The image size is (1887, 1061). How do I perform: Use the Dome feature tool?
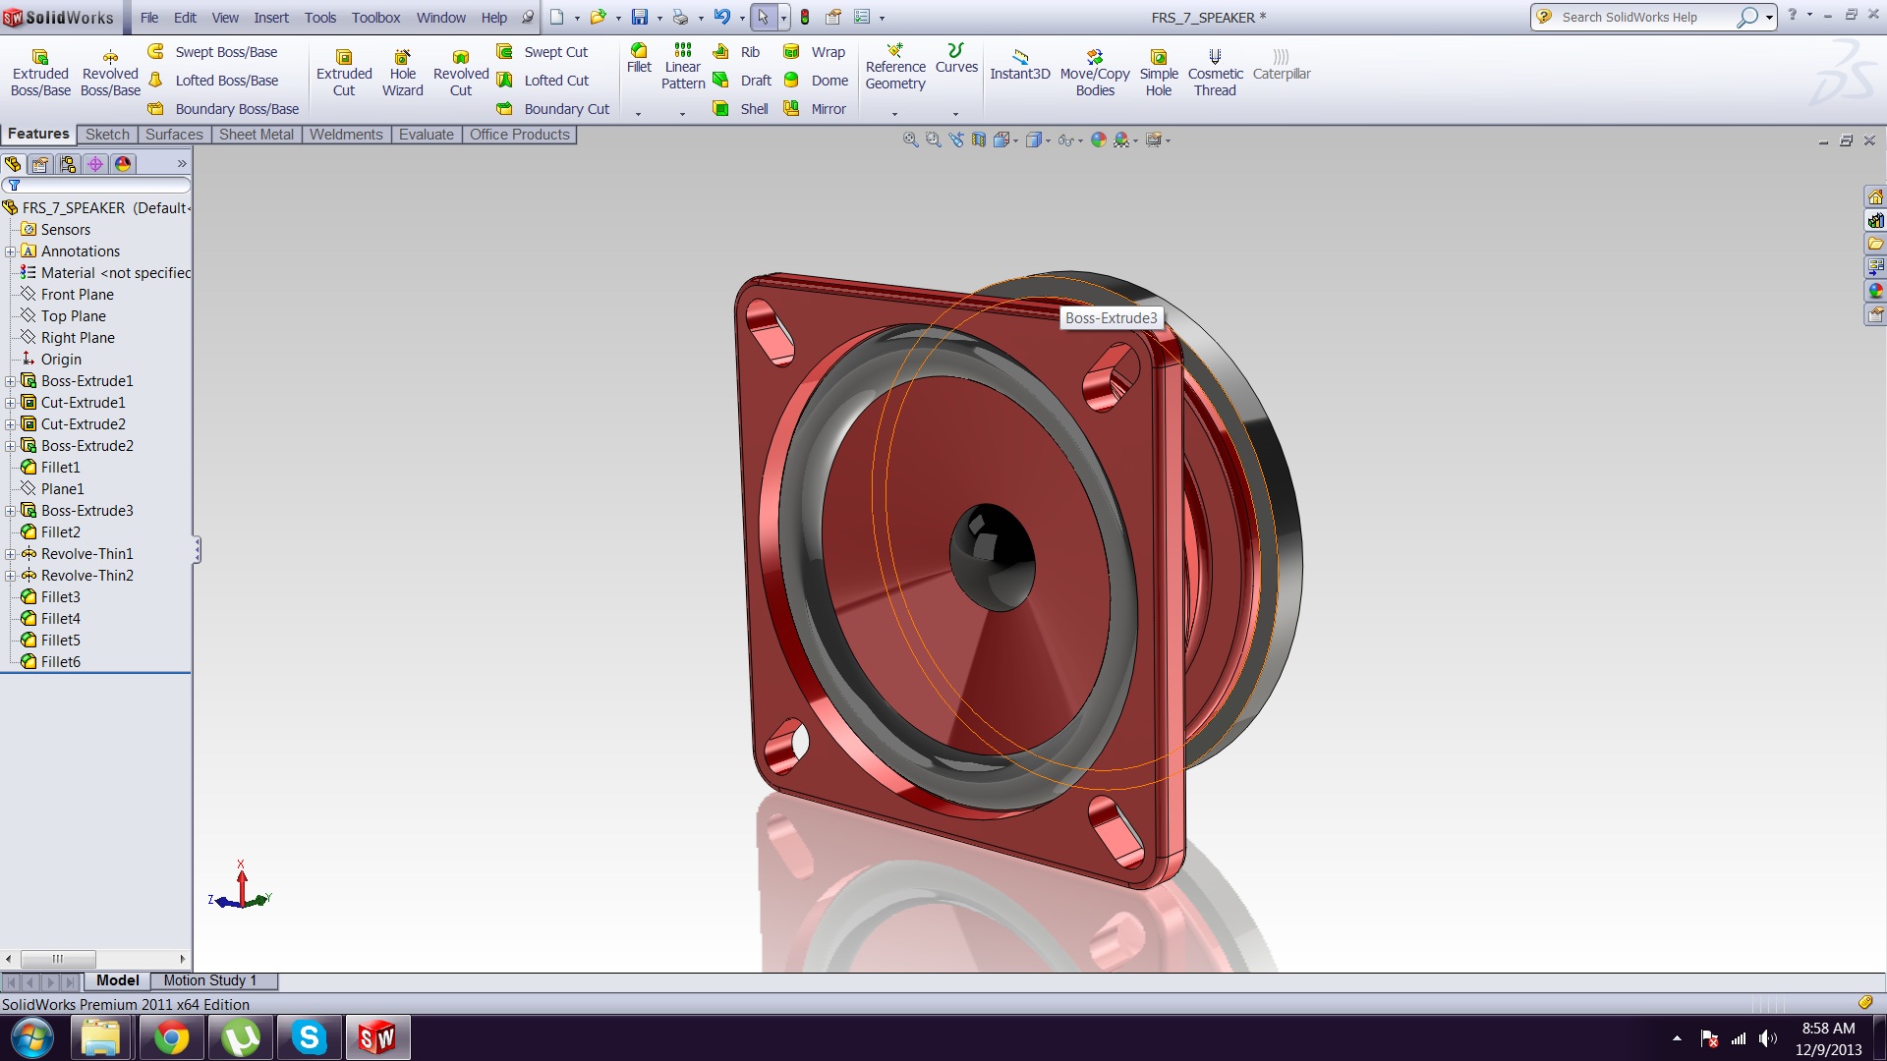coord(816,81)
